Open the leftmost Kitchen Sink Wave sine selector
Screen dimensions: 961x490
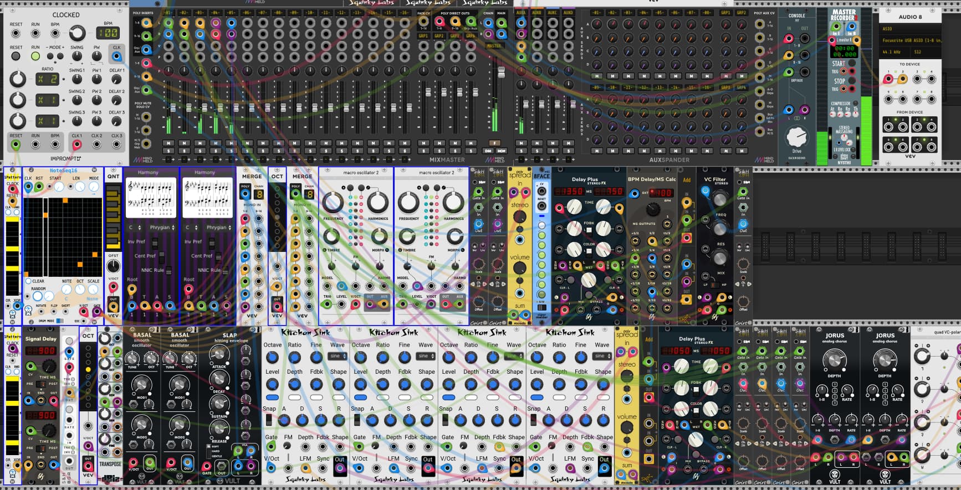[337, 356]
